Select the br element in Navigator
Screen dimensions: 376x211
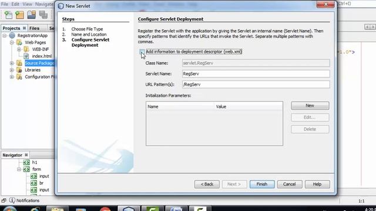click(x=41, y=183)
